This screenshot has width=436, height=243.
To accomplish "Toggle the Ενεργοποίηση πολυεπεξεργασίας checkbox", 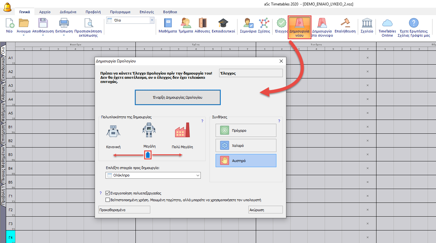I will point(108,193).
